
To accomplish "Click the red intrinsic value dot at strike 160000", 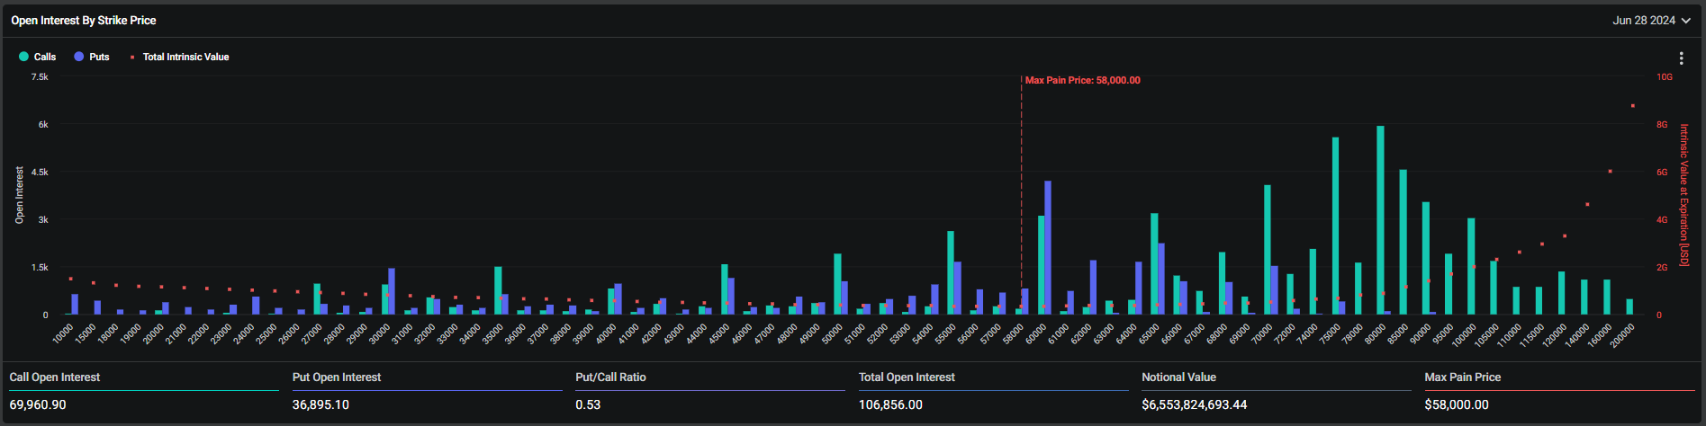I will tap(1610, 171).
